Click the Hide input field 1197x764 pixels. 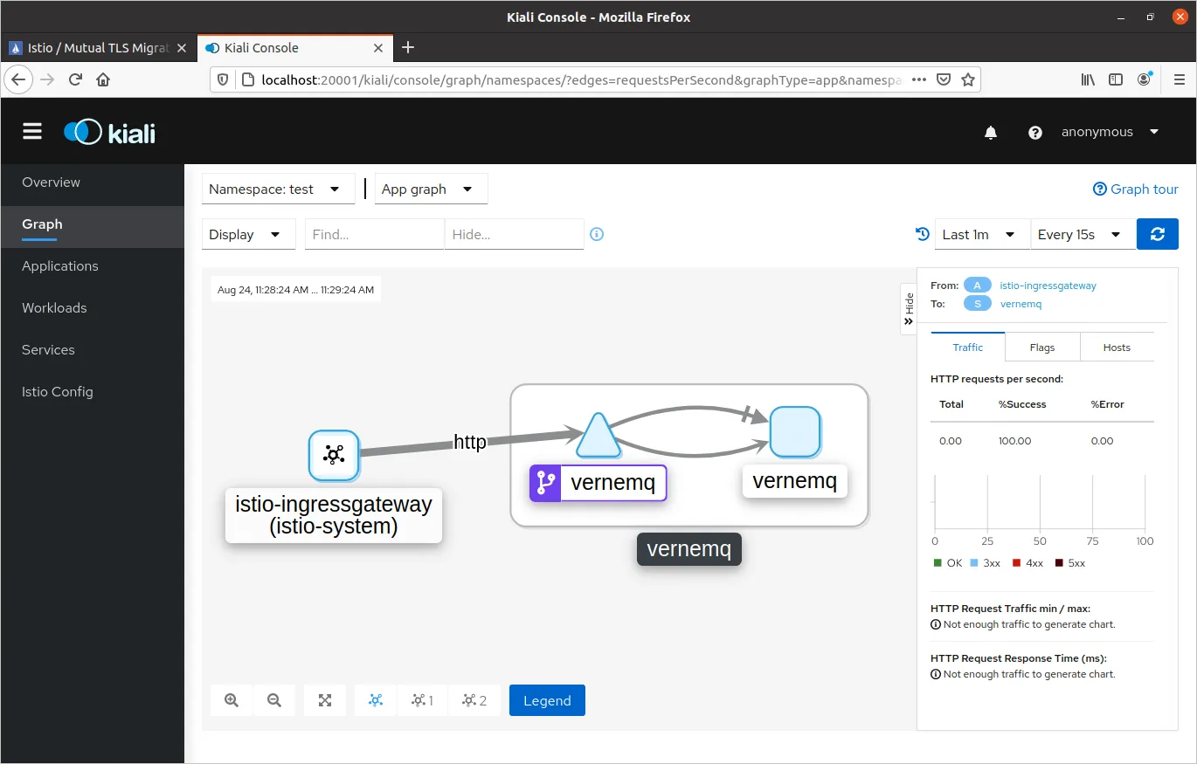point(515,234)
